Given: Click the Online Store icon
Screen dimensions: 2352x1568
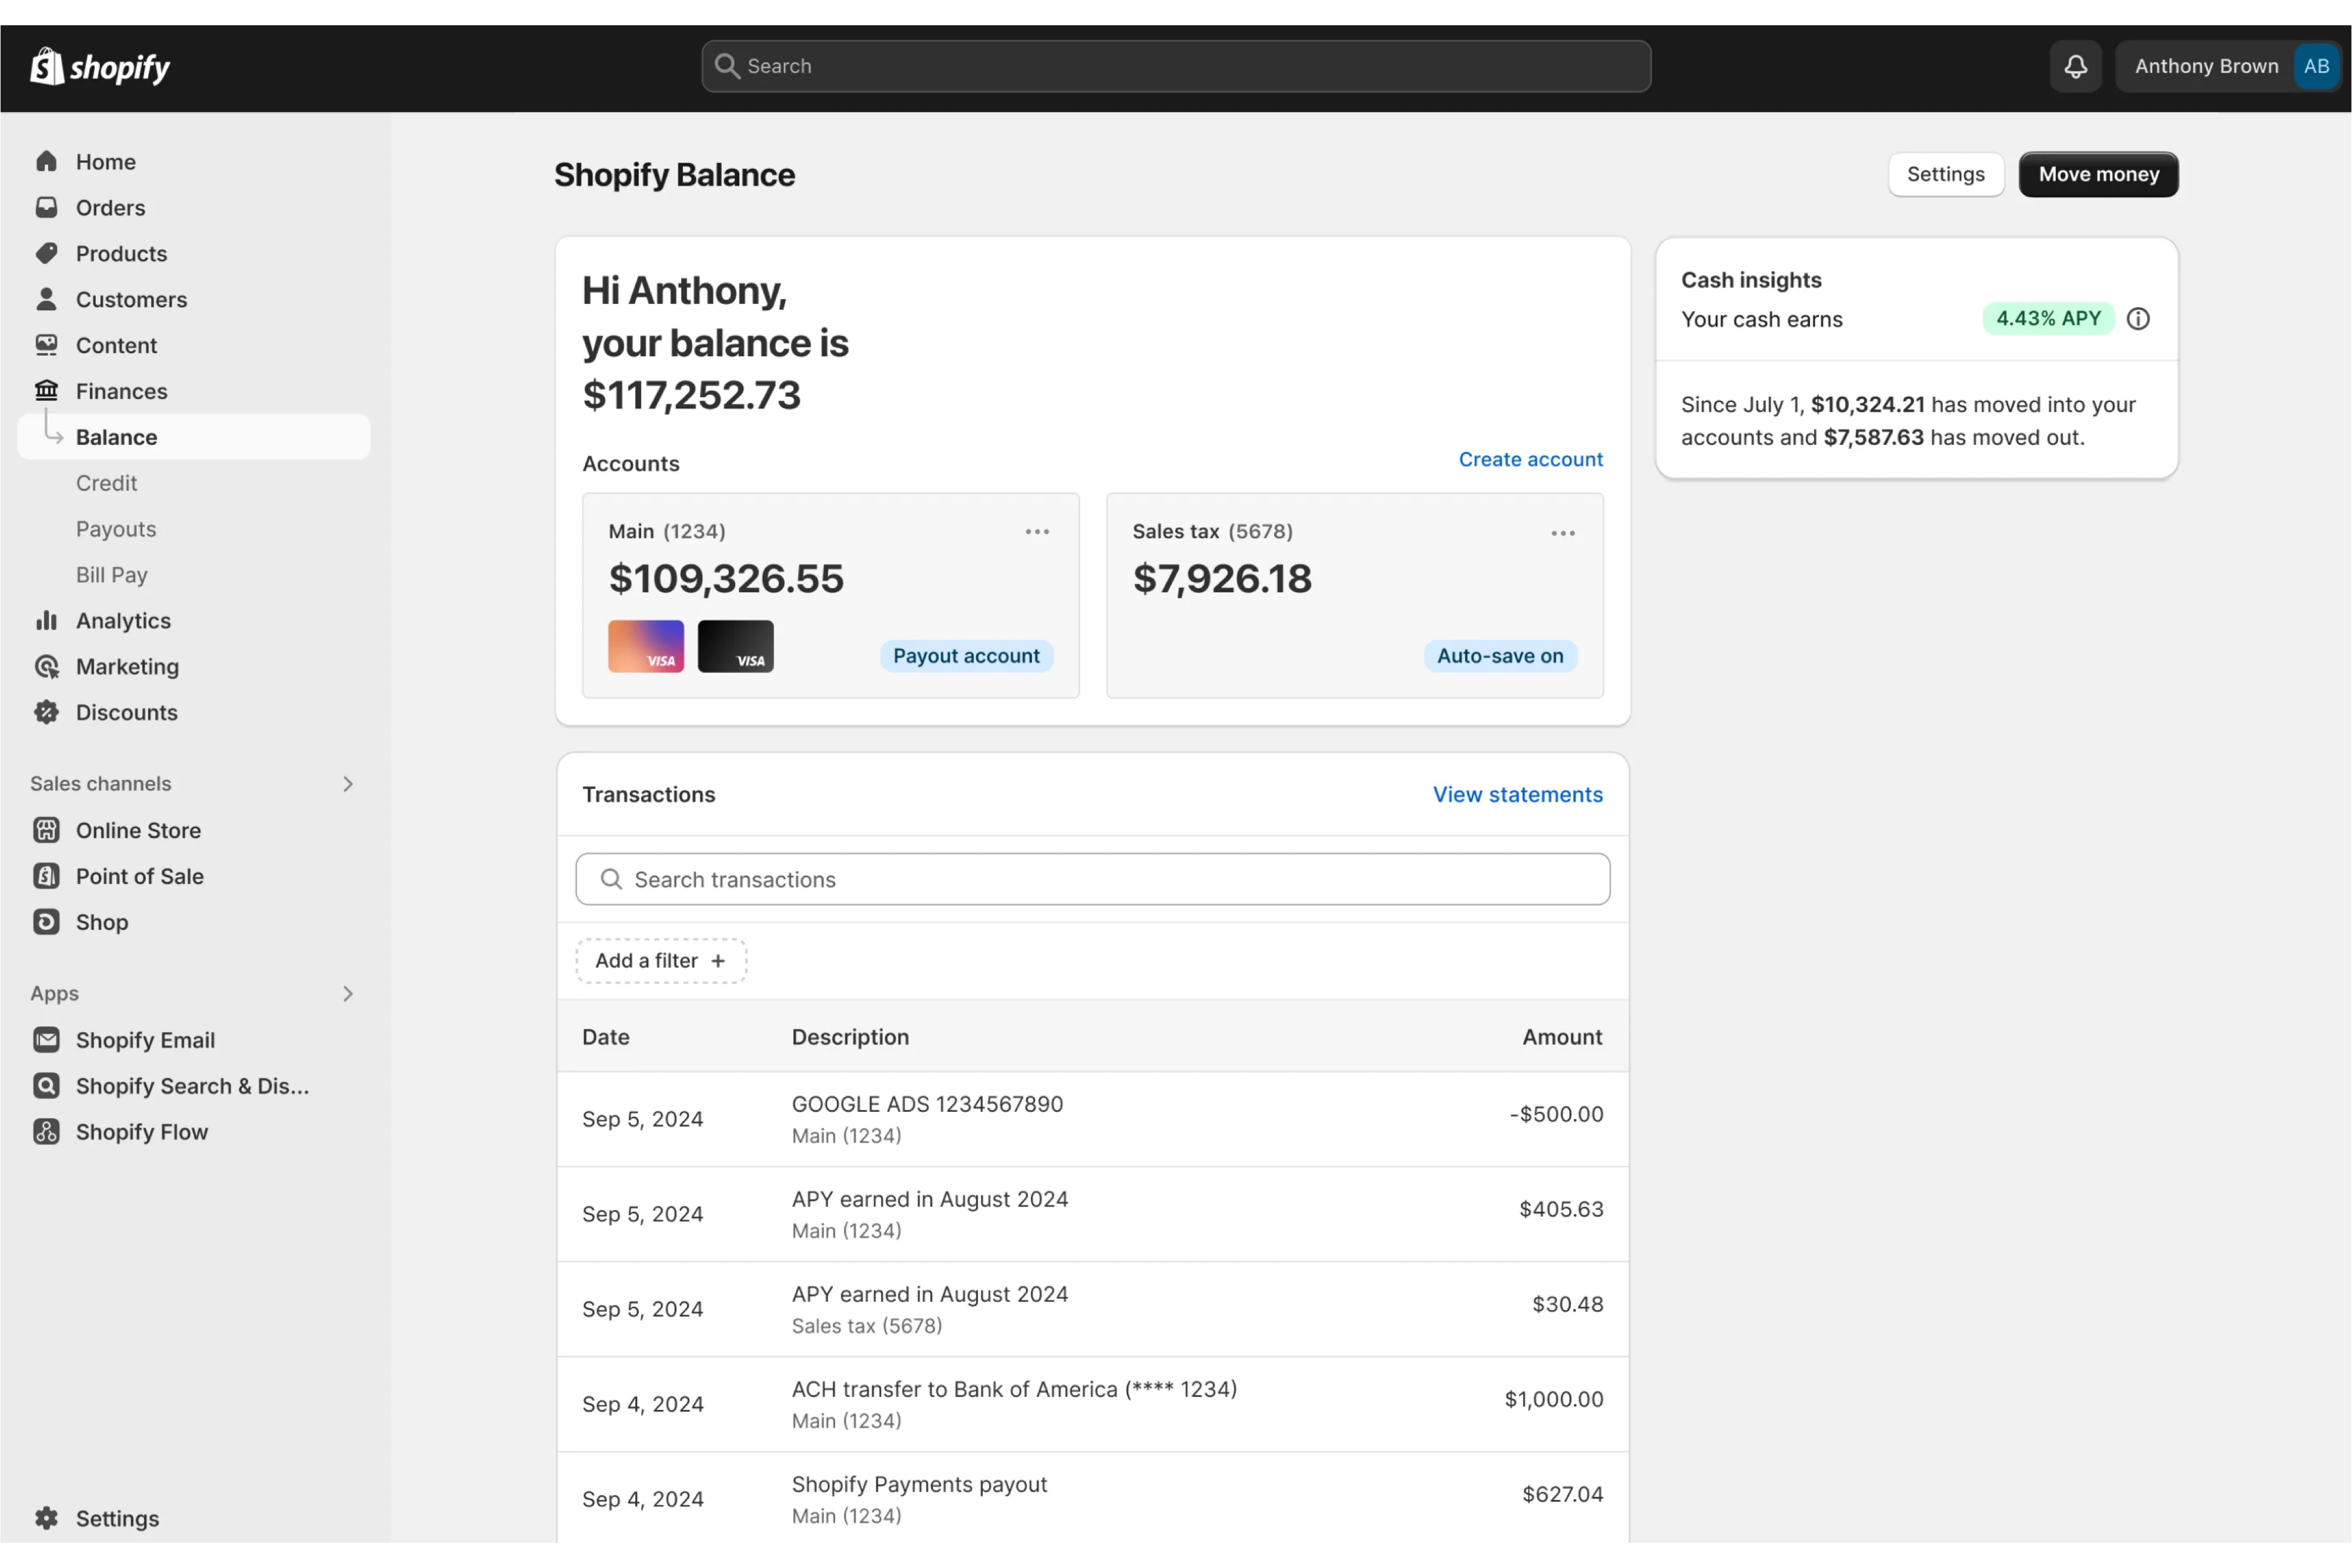Looking at the screenshot, I should tap(46, 831).
